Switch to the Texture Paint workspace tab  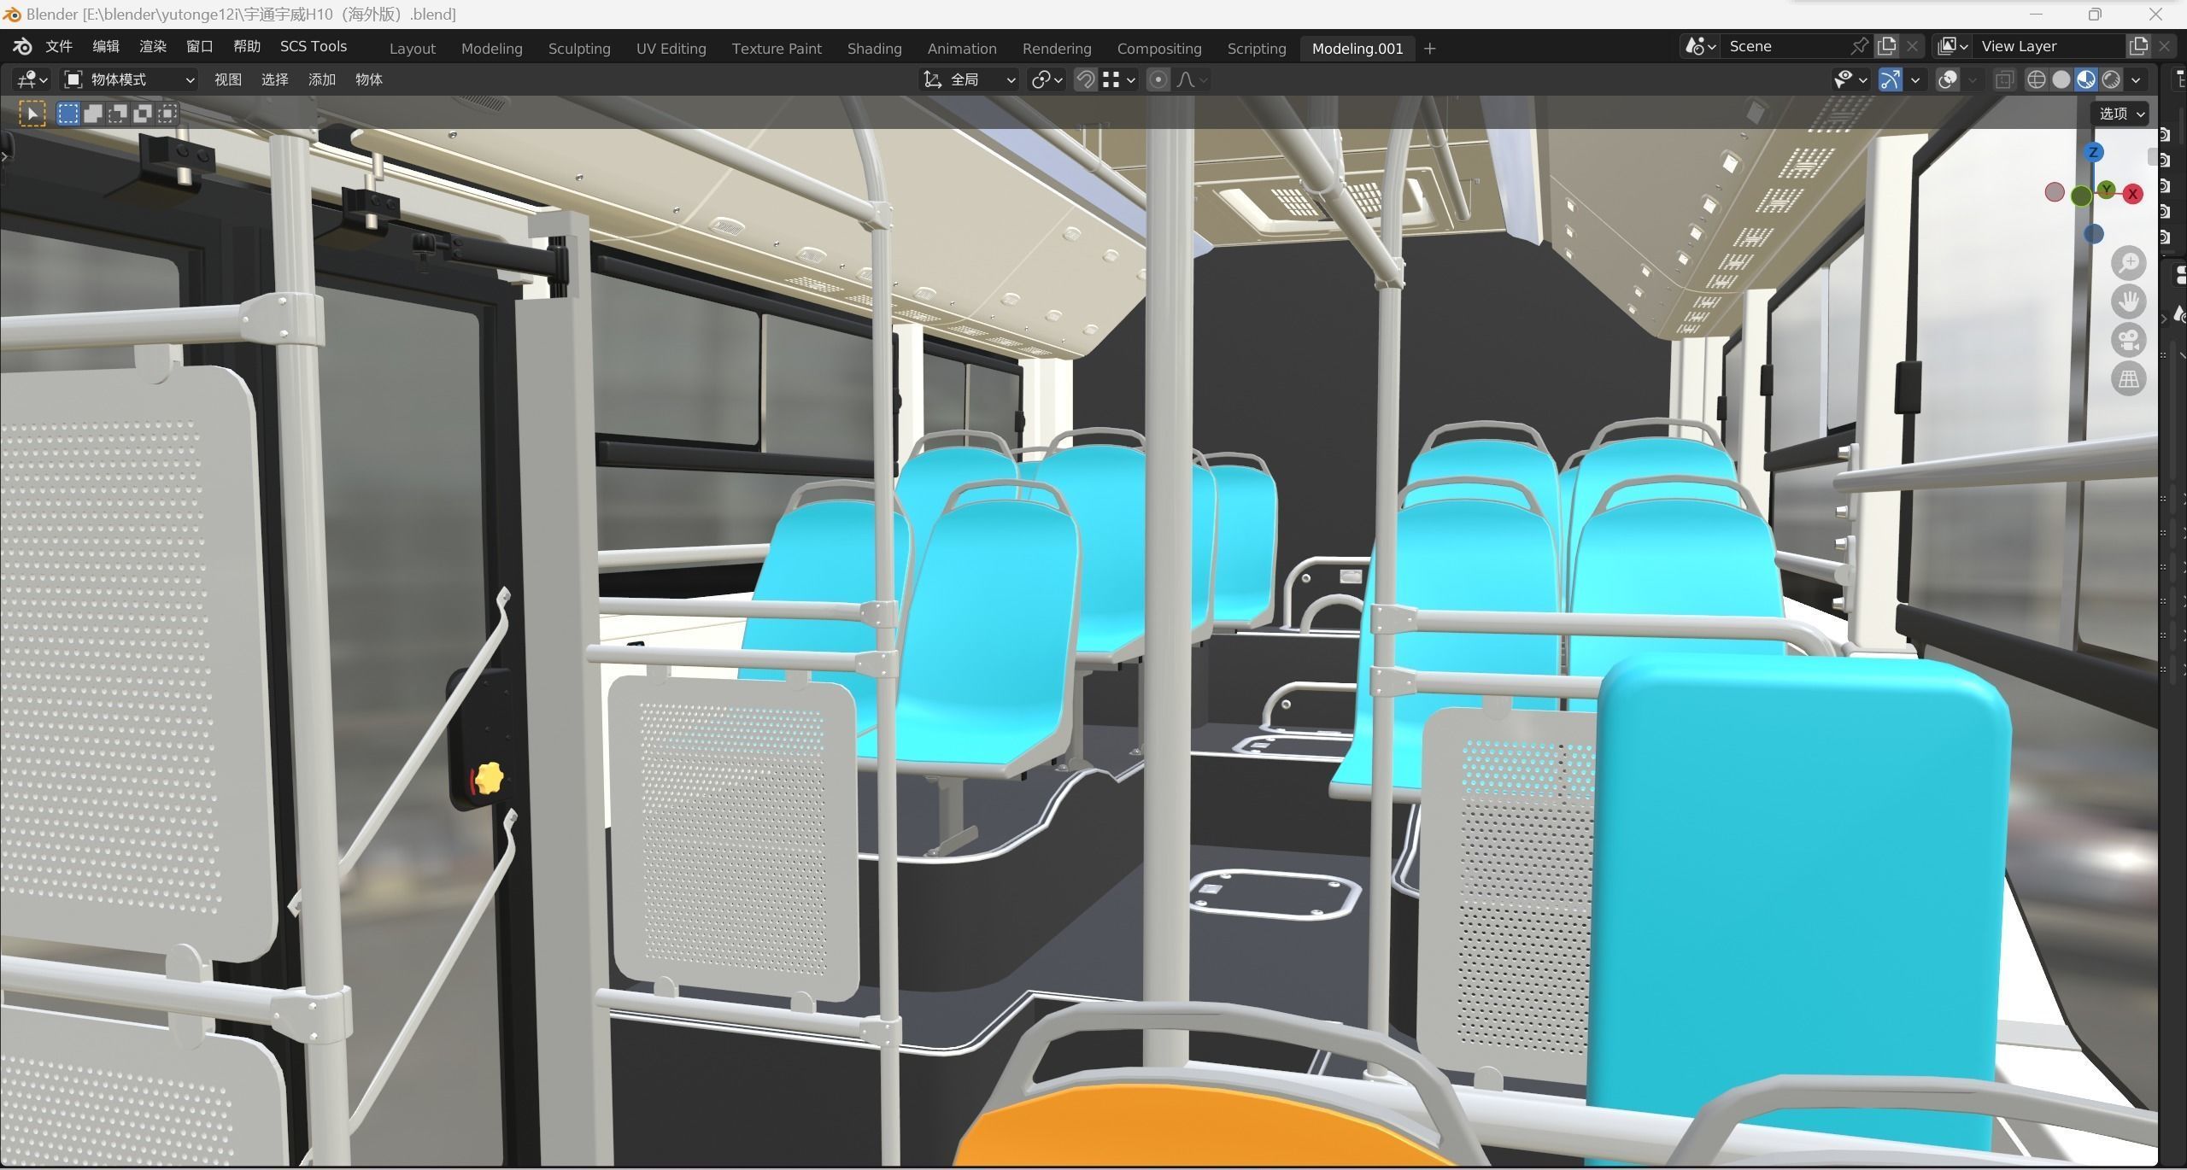tap(777, 49)
